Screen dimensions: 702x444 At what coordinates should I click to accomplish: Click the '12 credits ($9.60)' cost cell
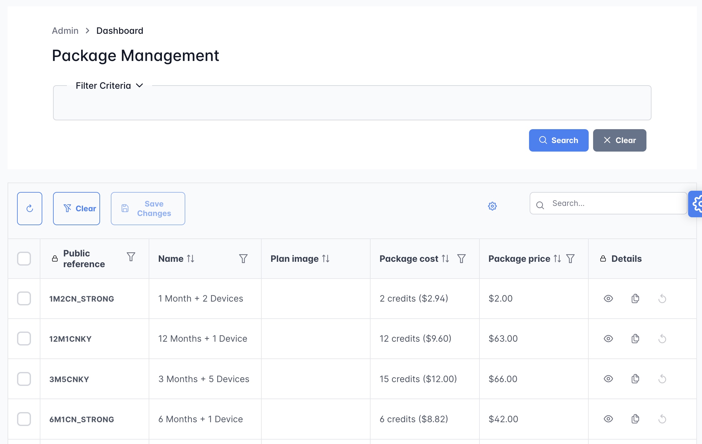425,339
